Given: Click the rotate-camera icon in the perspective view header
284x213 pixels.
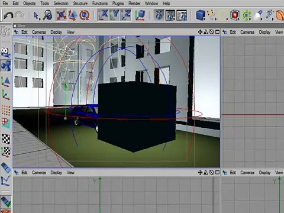Looking at the screenshot, I should (x=211, y=32).
